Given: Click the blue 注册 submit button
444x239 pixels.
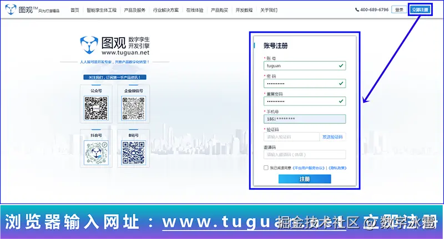Looking at the screenshot, I should [x=305, y=179].
